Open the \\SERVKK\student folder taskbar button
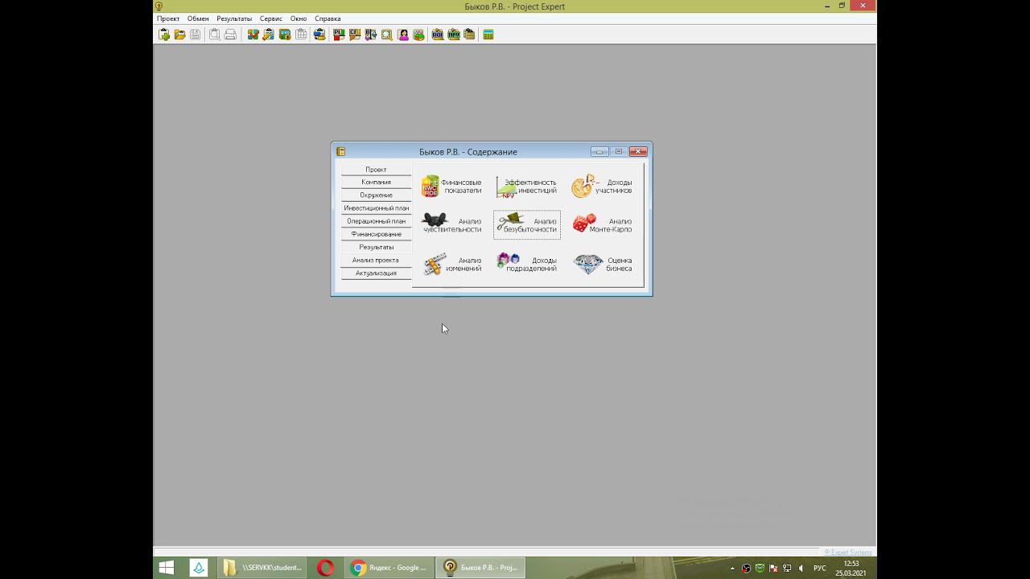 [263, 568]
